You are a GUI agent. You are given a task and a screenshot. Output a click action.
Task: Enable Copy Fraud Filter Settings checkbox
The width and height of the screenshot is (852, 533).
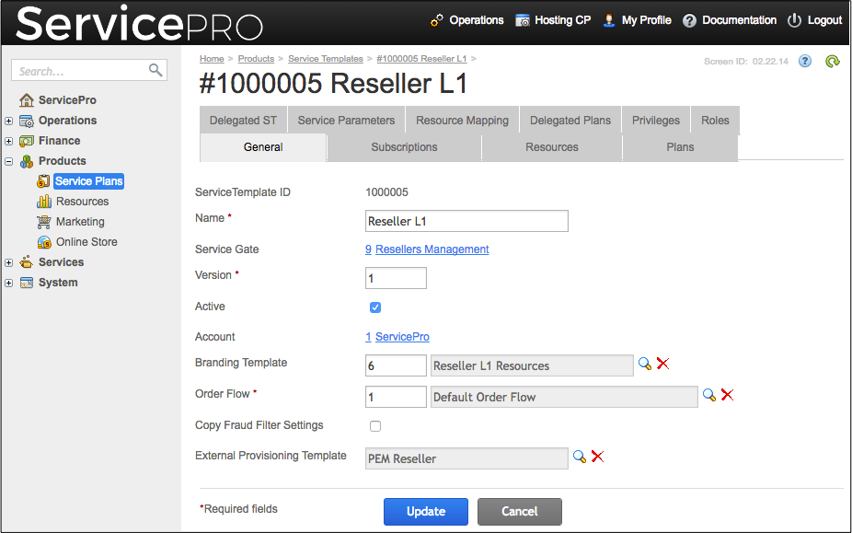(375, 426)
